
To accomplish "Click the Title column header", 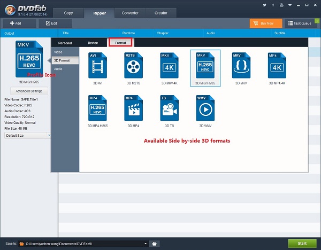I will coord(65,33).
